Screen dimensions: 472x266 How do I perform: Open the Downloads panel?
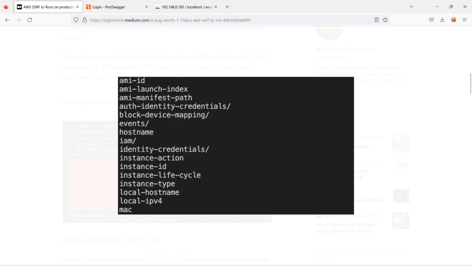[x=442, y=20]
